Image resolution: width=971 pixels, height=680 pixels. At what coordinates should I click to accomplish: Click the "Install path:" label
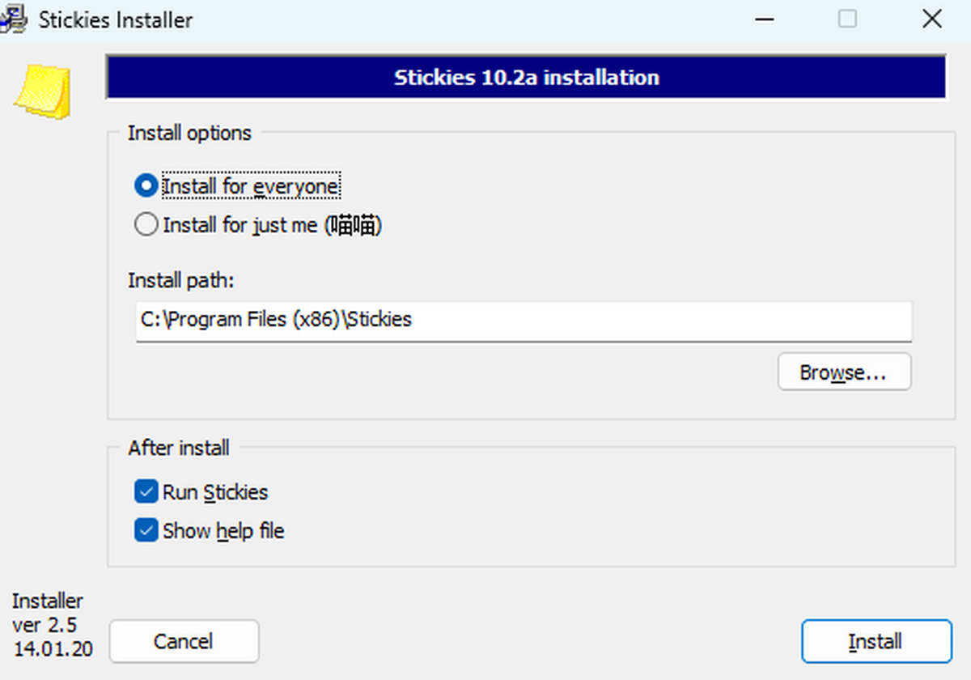[x=180, y=280]
